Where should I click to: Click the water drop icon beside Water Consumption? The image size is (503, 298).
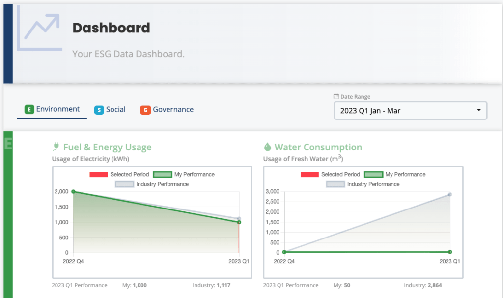click(x=268, y=147)
